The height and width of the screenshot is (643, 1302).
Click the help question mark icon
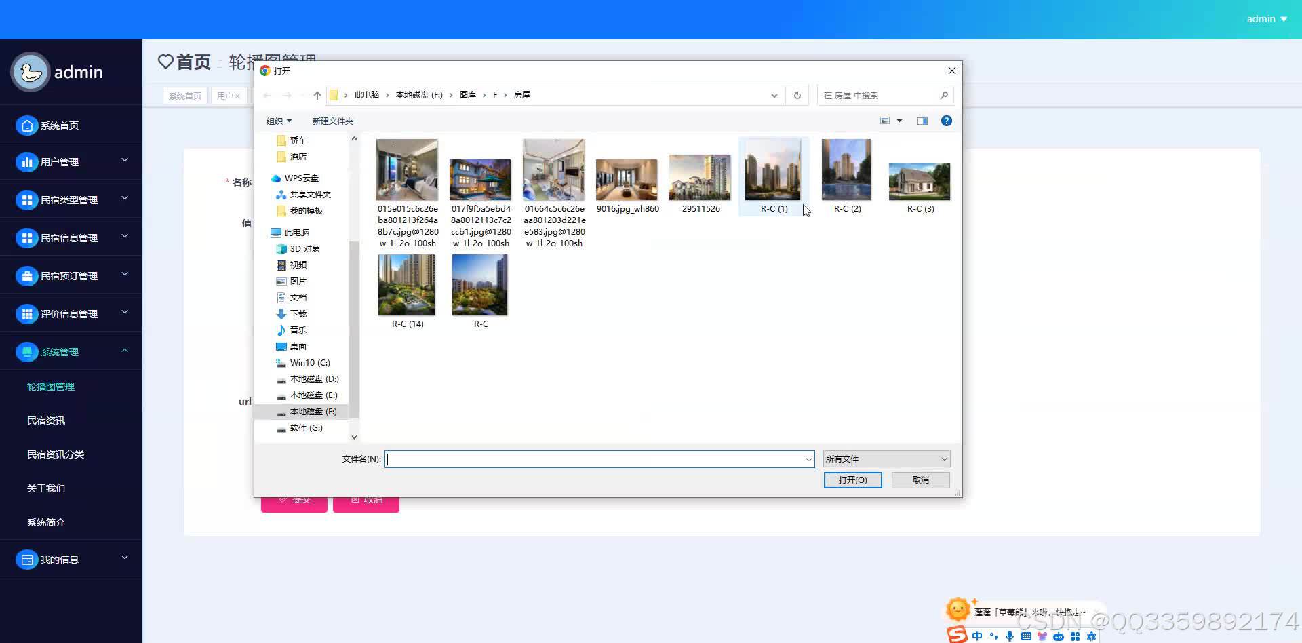click(x=947, y=121)
